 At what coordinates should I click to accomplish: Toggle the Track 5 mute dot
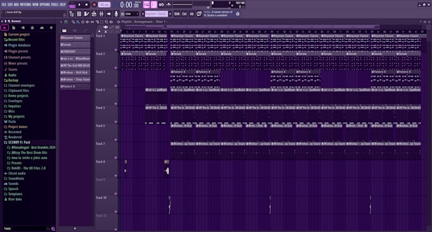click(x=116, y=122)
